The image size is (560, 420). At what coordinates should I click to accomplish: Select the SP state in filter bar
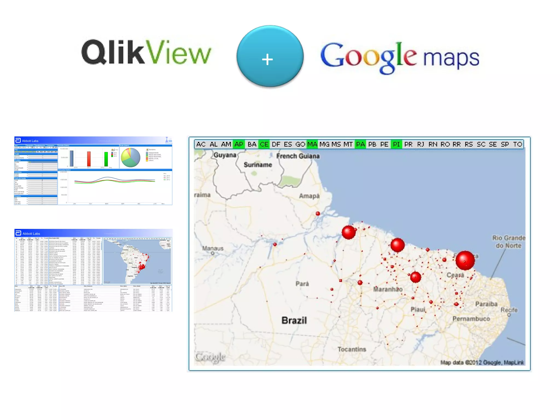click(505, 144)
